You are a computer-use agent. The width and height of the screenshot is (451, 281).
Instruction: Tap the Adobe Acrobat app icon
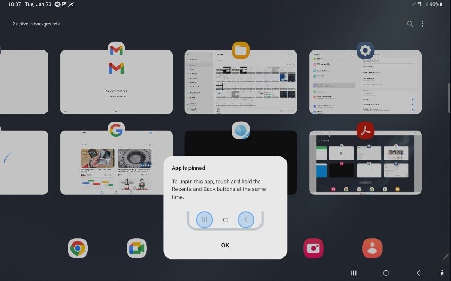tap(365, 131)
